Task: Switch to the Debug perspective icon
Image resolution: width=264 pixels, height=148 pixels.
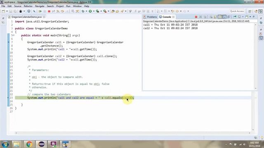Action: pos(261,11)
